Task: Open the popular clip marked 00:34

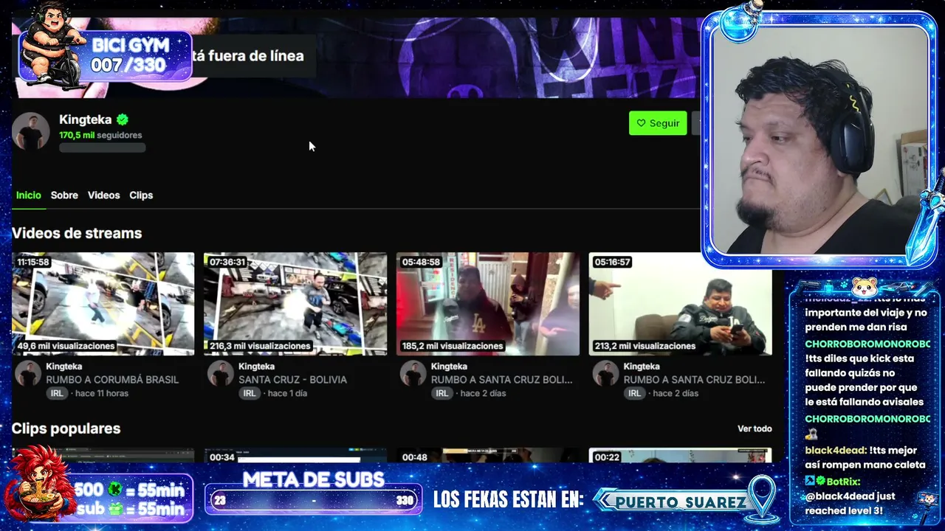Action: (x=295, y=455)
